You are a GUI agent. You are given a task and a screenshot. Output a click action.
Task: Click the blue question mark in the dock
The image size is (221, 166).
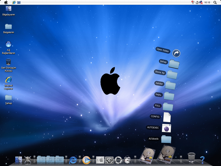[x=202, y=160]
